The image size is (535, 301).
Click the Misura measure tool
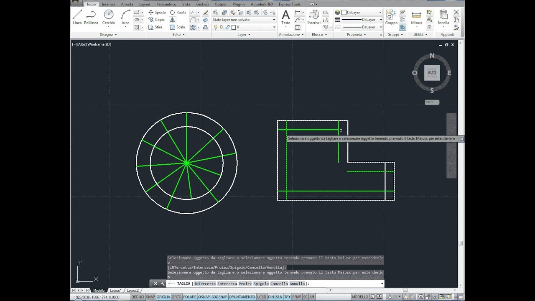tap(417, 17)
